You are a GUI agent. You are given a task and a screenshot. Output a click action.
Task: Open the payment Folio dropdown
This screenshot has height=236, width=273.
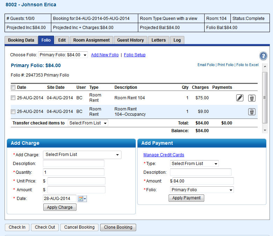(202, 190)
